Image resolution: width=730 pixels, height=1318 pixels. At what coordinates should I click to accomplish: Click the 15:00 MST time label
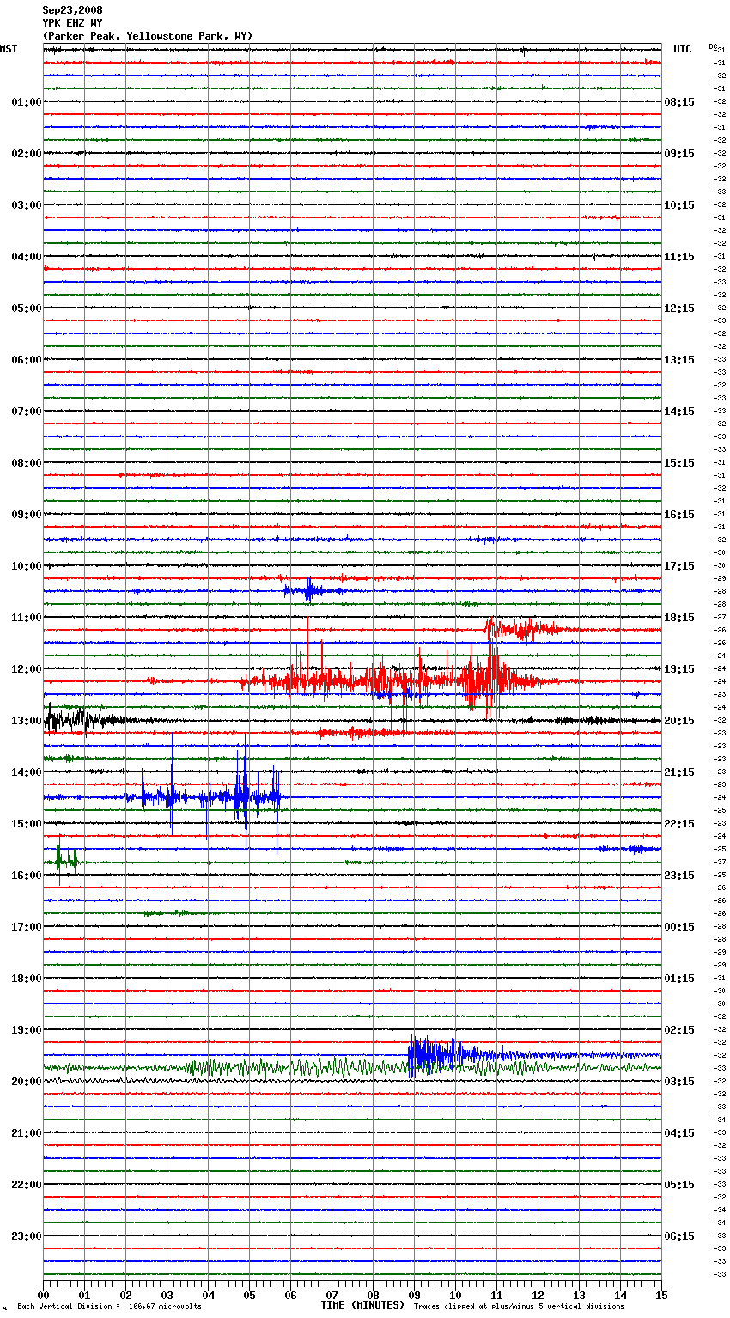click(x=27, y=824)
